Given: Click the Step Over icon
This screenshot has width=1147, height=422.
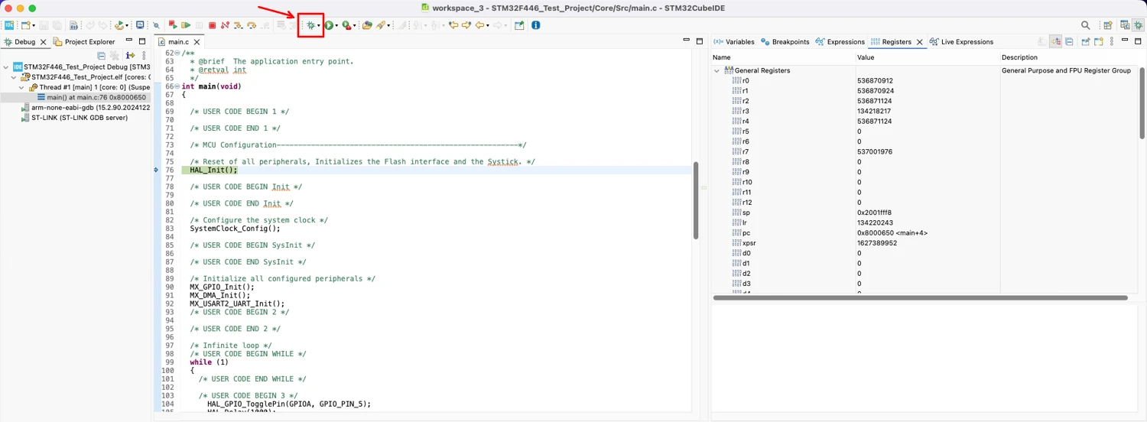Looking at the screenshot, I should [251, 25].
